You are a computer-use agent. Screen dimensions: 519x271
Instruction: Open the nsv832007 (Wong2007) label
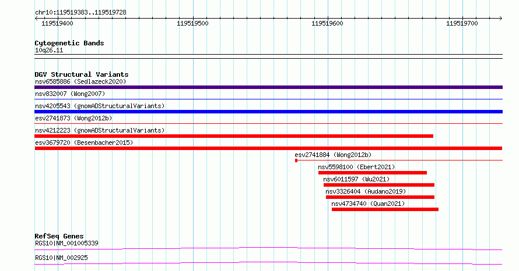click(x=70, y=94)
